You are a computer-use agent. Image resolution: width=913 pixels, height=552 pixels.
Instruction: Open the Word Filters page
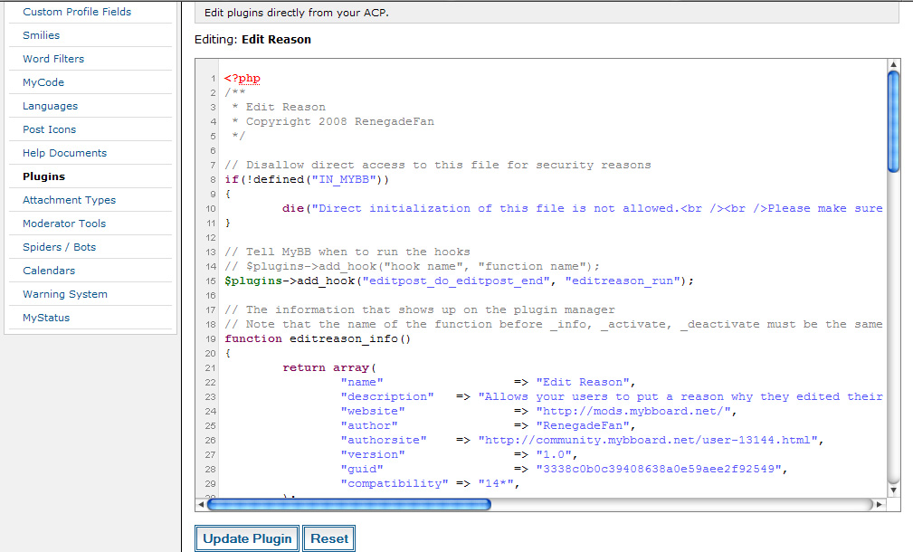click(53, 59)
